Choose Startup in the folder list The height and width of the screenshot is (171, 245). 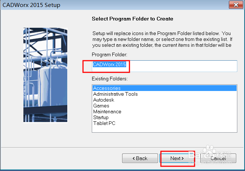point(101,117)
